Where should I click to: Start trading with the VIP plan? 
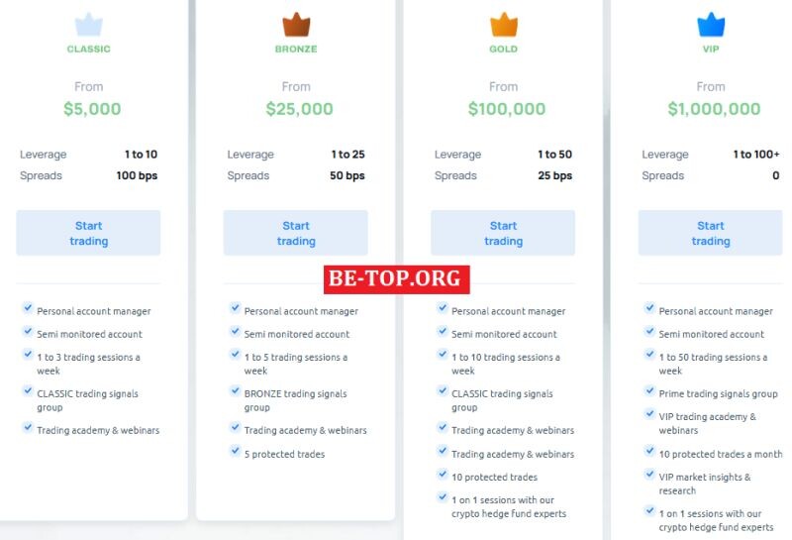point(711,233)
